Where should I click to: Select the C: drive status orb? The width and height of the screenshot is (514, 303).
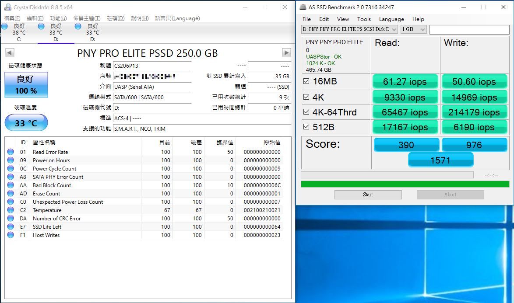(x=4, y=26)
